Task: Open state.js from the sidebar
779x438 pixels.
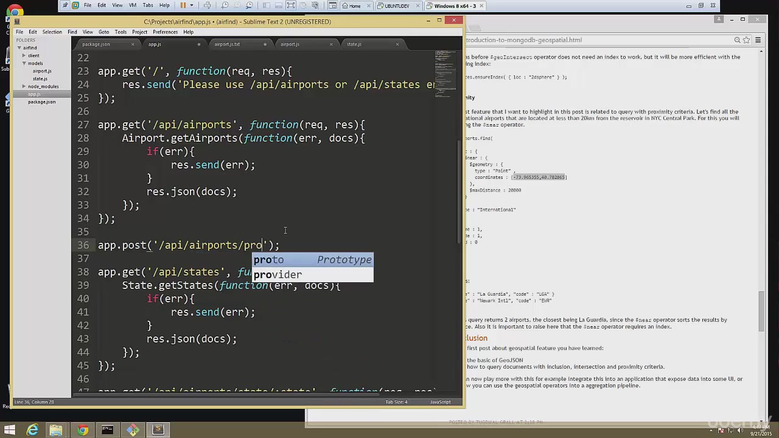Action: 40,78
